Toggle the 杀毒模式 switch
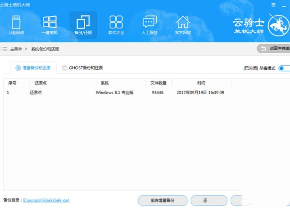Viewport: 290px width, 208px height. point(285,68)
